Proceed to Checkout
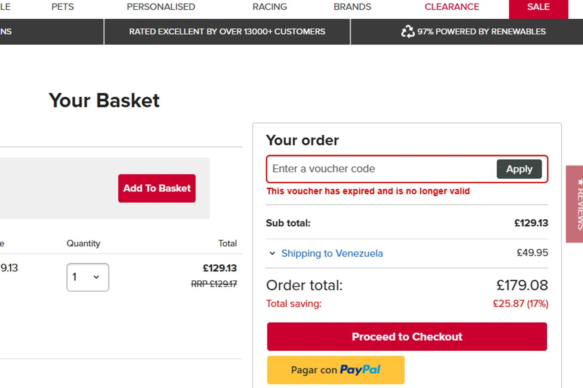Image resolution: width=583 pixels, height=388 pixels. [x=407, y=337]
